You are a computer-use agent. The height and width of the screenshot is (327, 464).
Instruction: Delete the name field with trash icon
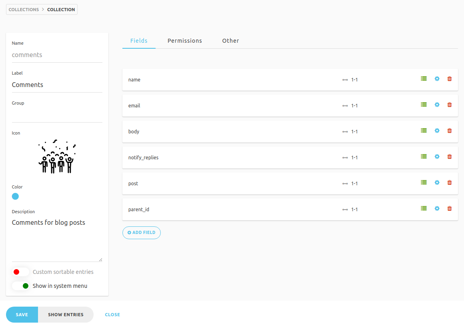(450, 79)
